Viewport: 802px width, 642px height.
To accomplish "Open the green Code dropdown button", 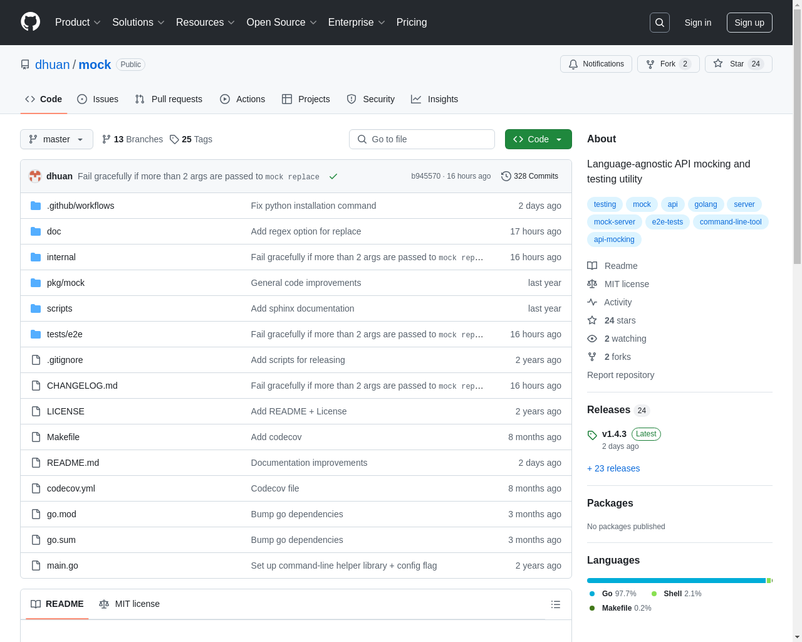I will [538, 139].
